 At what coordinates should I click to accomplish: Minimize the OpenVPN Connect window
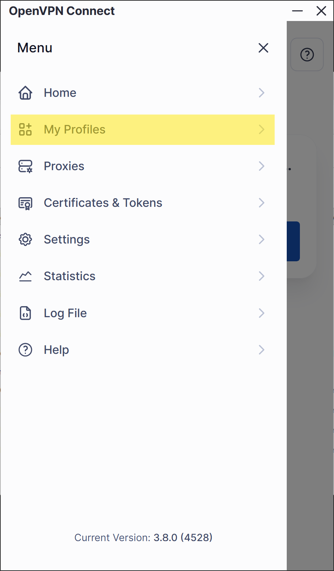click(297, 11)
